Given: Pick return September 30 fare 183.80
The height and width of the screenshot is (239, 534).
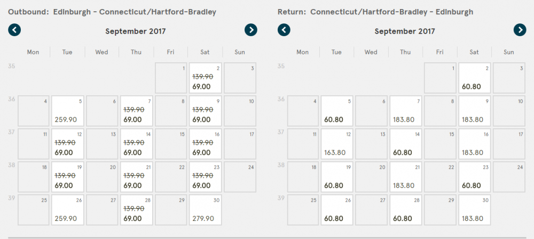Looking at the screenshot, I should (475, 210).
